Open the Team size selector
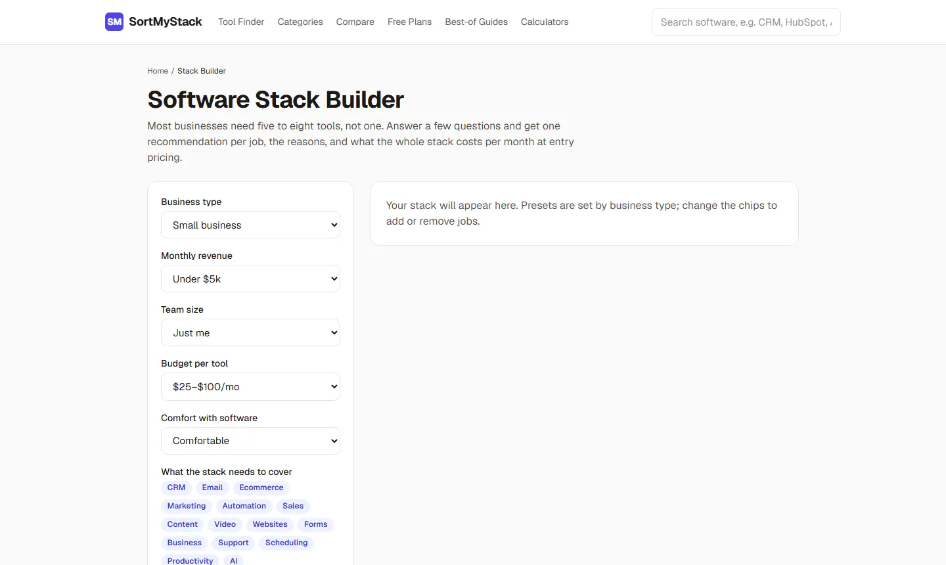The width and height of the screenshot is (946, 565). point(250,332)
